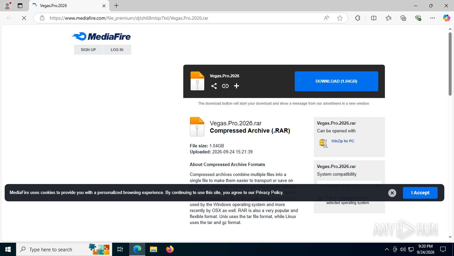This screenshot has height=256, width=454.
Task: Toggle split screen view icon
Action: point(374,18)
